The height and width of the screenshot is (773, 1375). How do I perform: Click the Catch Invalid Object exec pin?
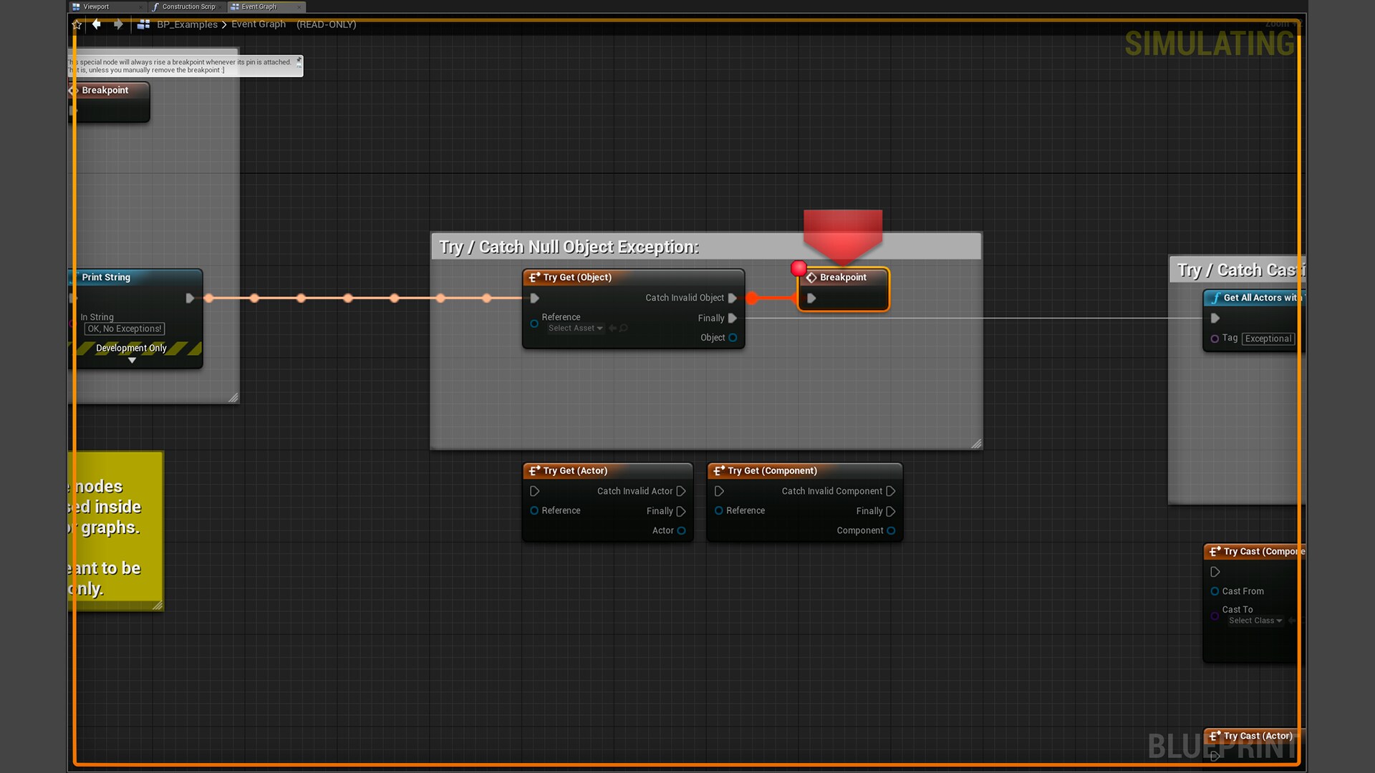click(x=733, y=298)
